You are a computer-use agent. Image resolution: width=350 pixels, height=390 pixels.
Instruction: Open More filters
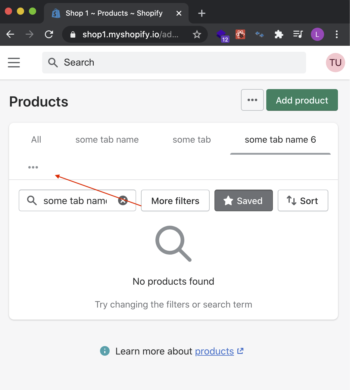tap(175, 200)
